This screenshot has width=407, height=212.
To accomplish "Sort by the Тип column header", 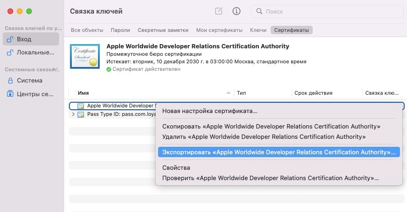I will click(241, 93).
